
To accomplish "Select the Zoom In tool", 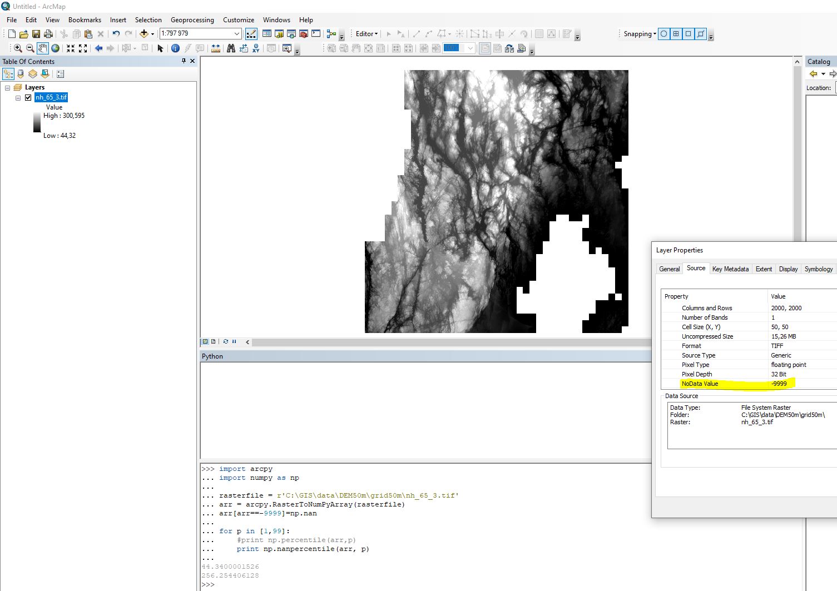I will coord(18,48).
